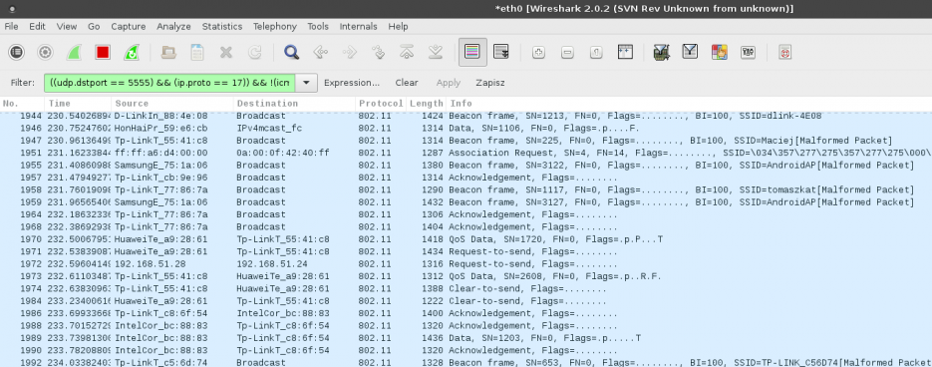Select packet 1989 Data SN=1203 row

(466, 338)
